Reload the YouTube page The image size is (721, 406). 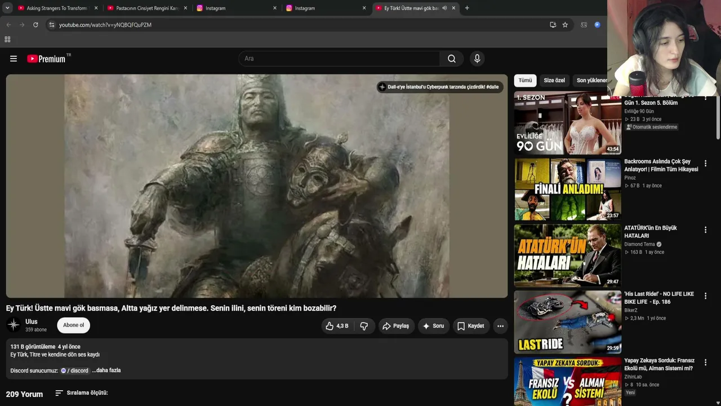click(35, 25)
